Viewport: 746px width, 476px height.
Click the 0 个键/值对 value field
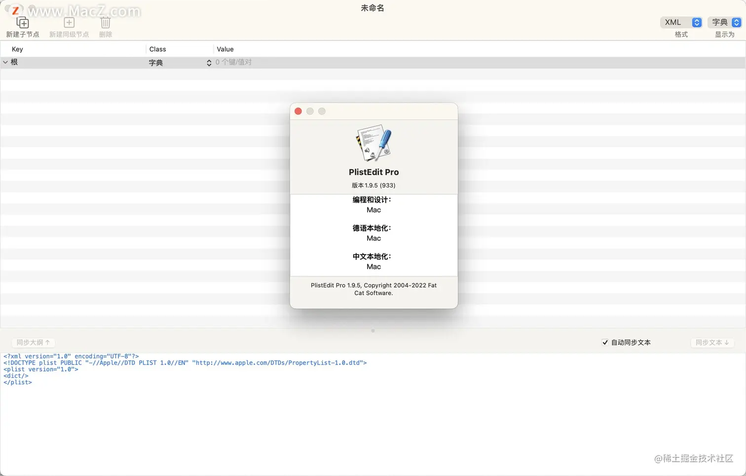click(233, 62)
